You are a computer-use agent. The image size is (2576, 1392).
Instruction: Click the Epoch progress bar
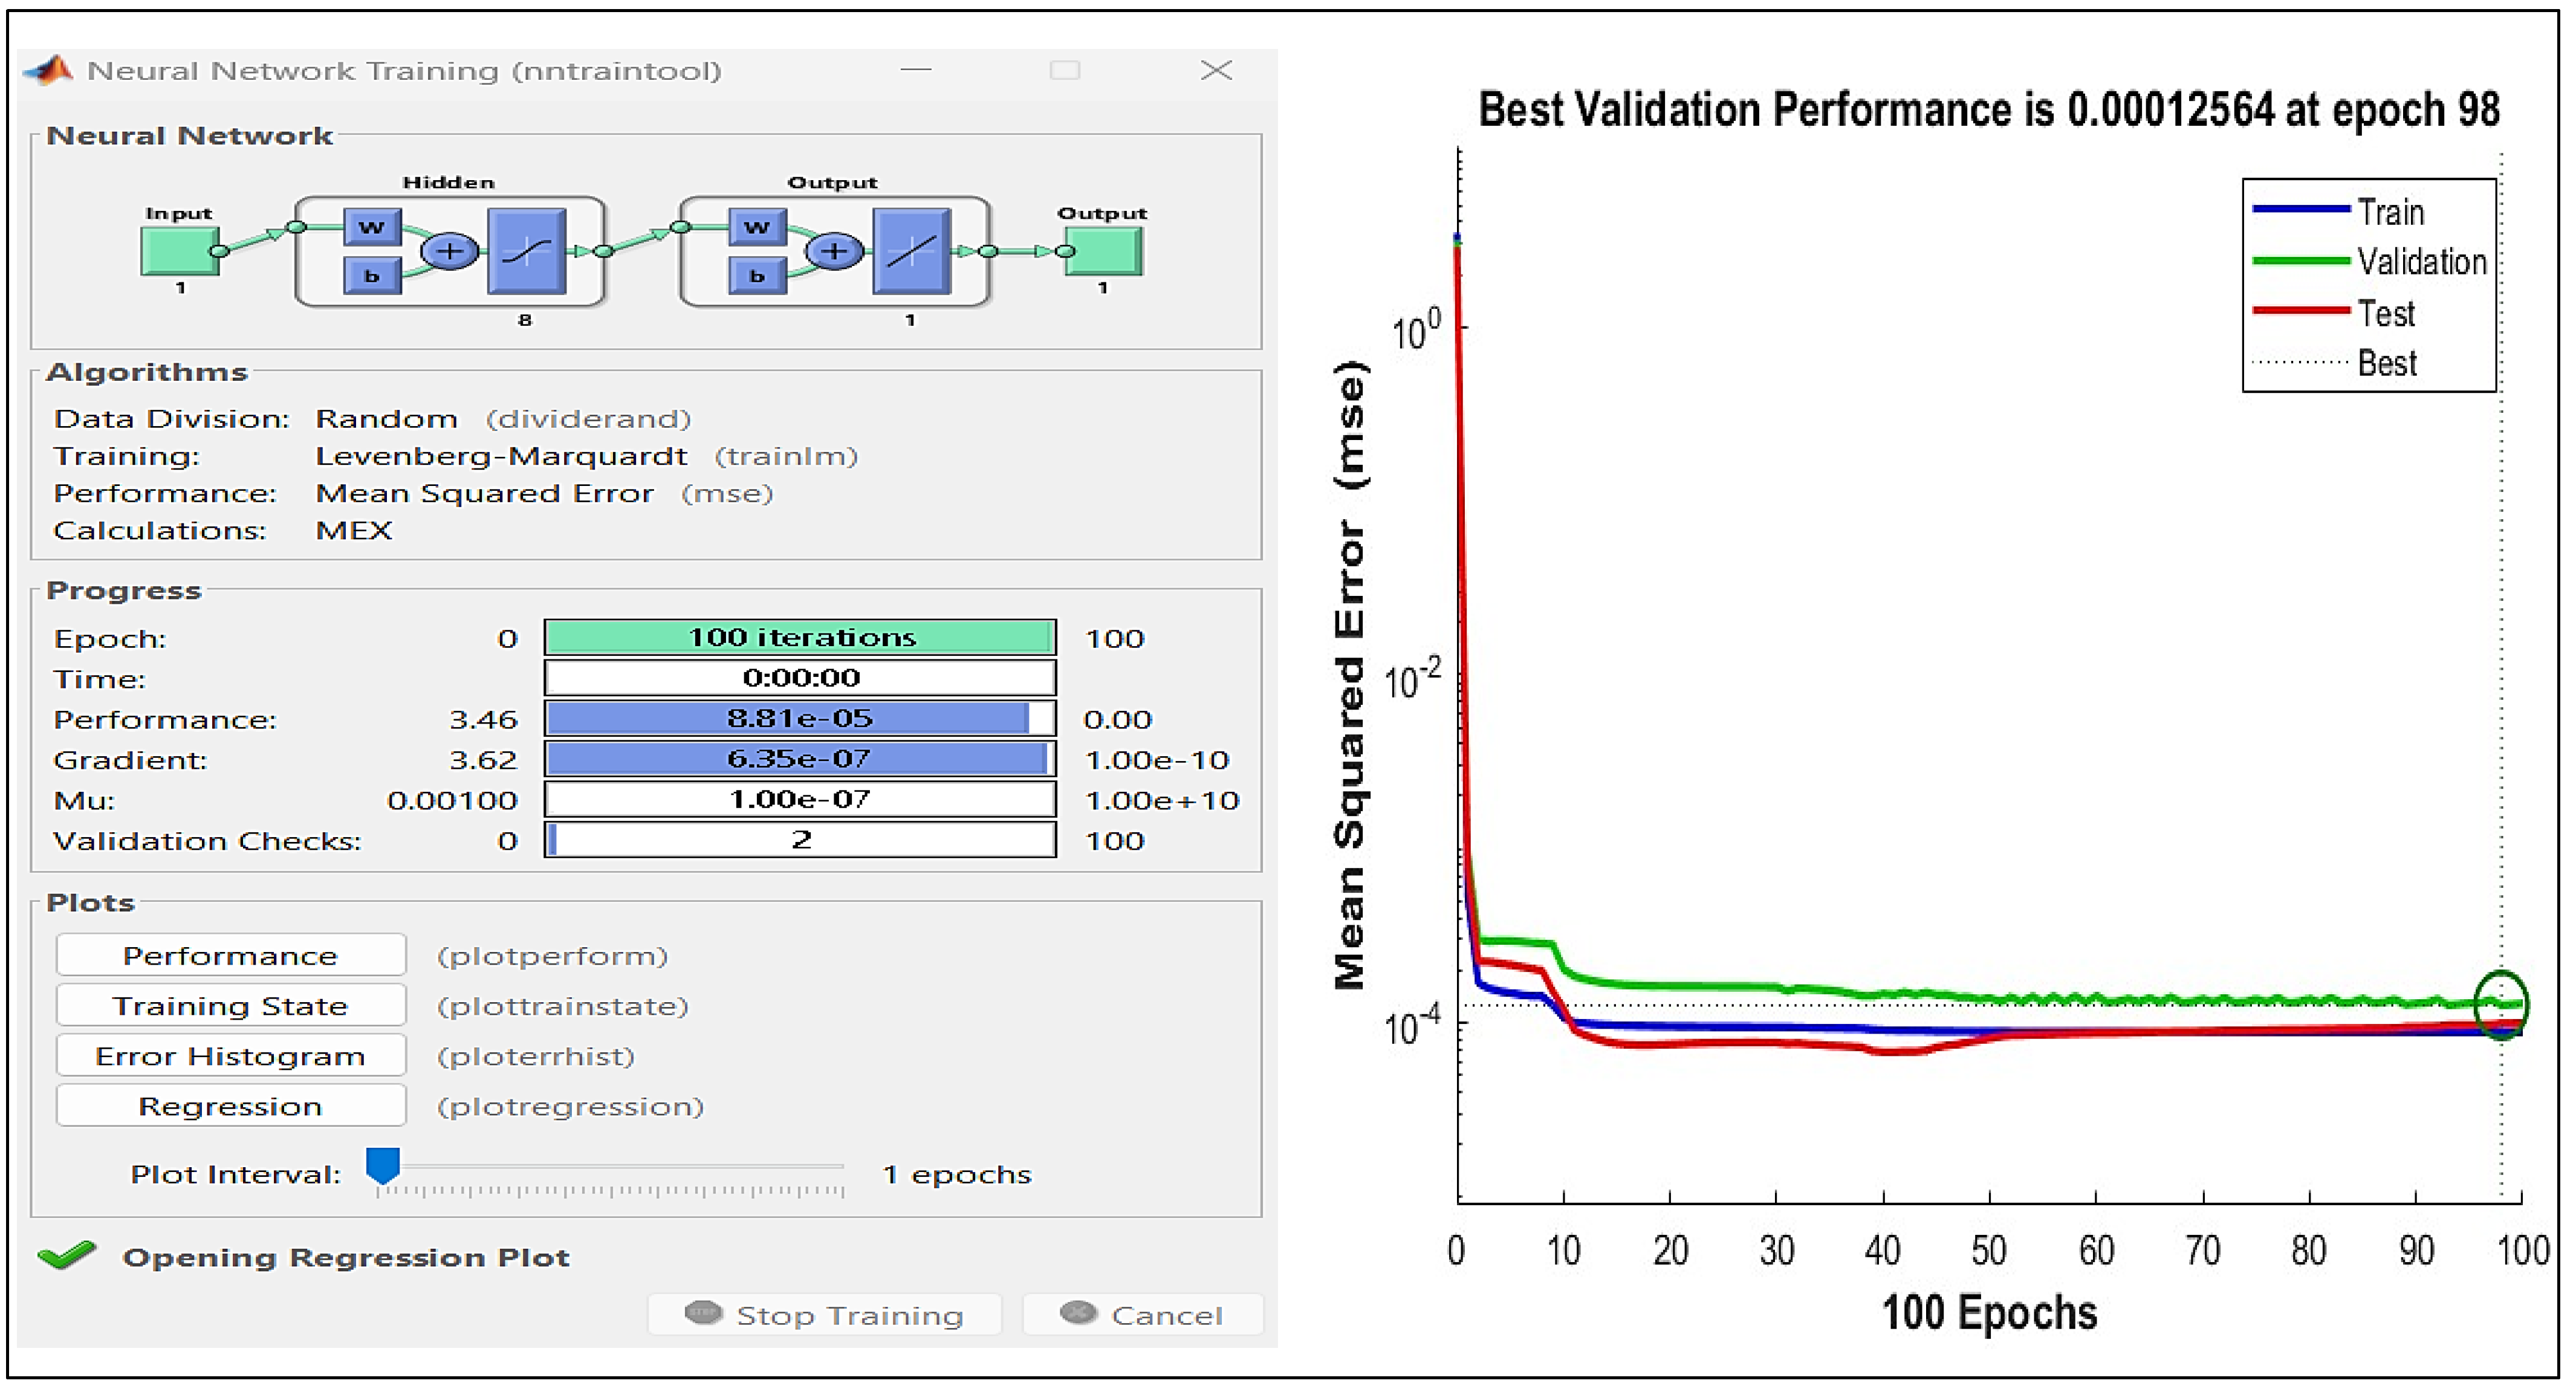tap(800, 637)
